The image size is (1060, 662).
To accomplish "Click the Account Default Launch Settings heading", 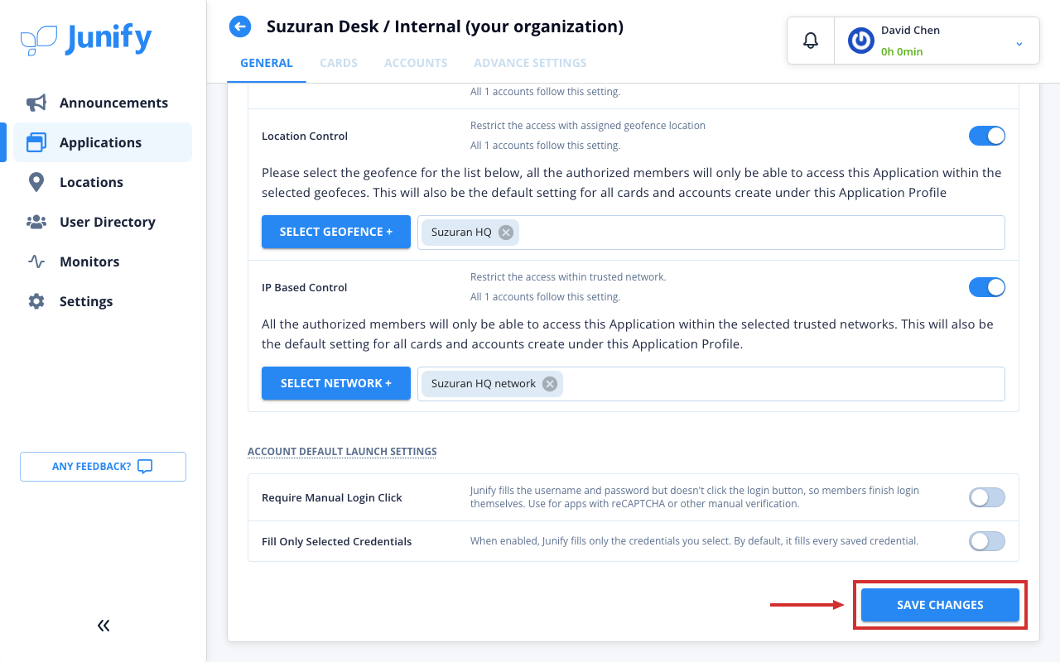I will (x=342, y=452).
